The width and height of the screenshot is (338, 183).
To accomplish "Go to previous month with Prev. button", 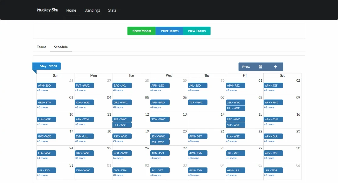I will (x=246, y=67).
